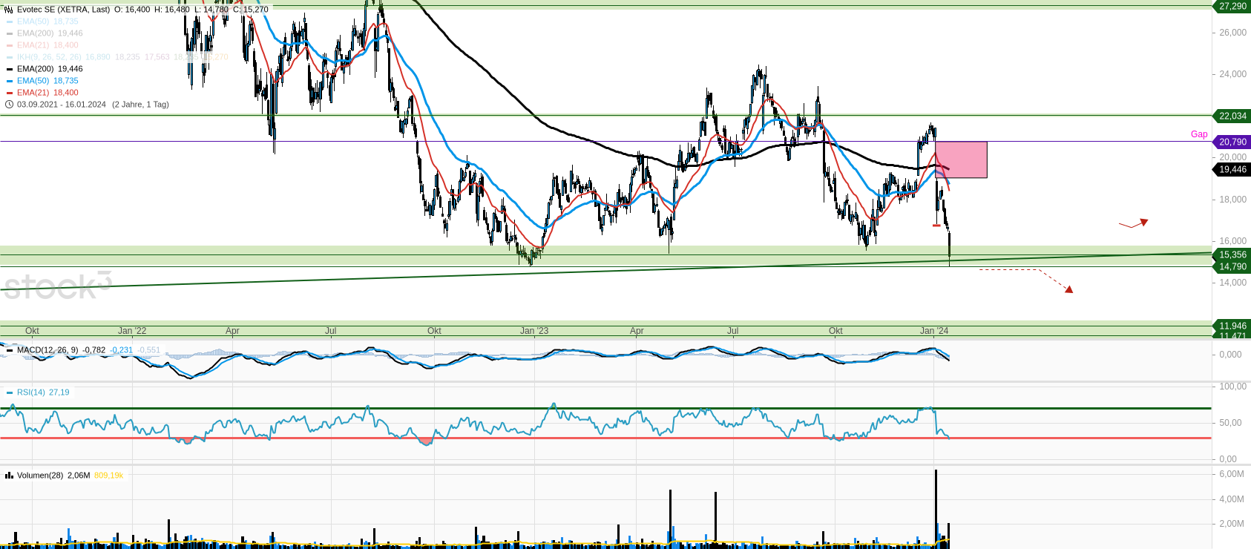Open the date range 03.09.2021 - 16.01.2024
Screen dimensions: 1251x549
pyautogui.click(x=62, y=105)
